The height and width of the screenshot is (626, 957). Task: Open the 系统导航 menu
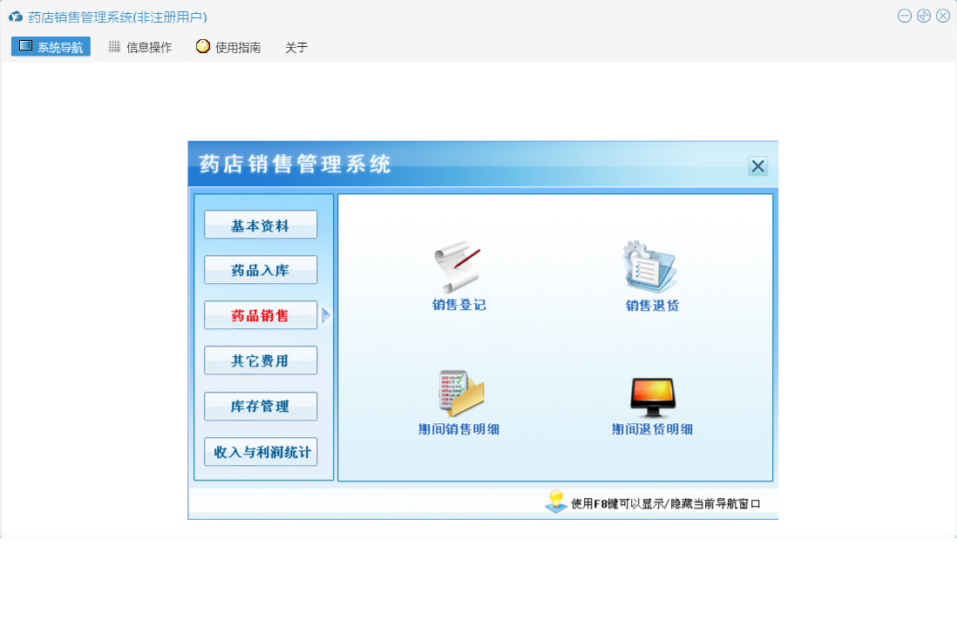click(x=51, y=47)
